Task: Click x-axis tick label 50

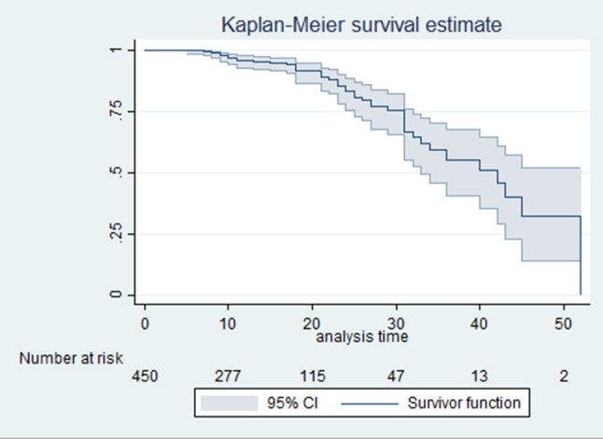Action: (x=563, y=324)
